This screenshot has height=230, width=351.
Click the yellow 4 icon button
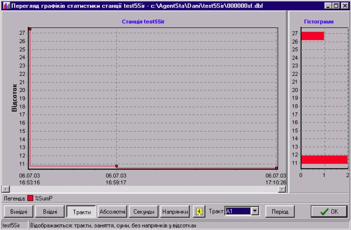(x=199, y=212)
